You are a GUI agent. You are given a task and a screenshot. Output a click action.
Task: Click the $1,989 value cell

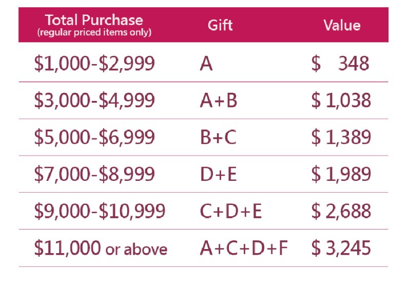pos(341,174)
